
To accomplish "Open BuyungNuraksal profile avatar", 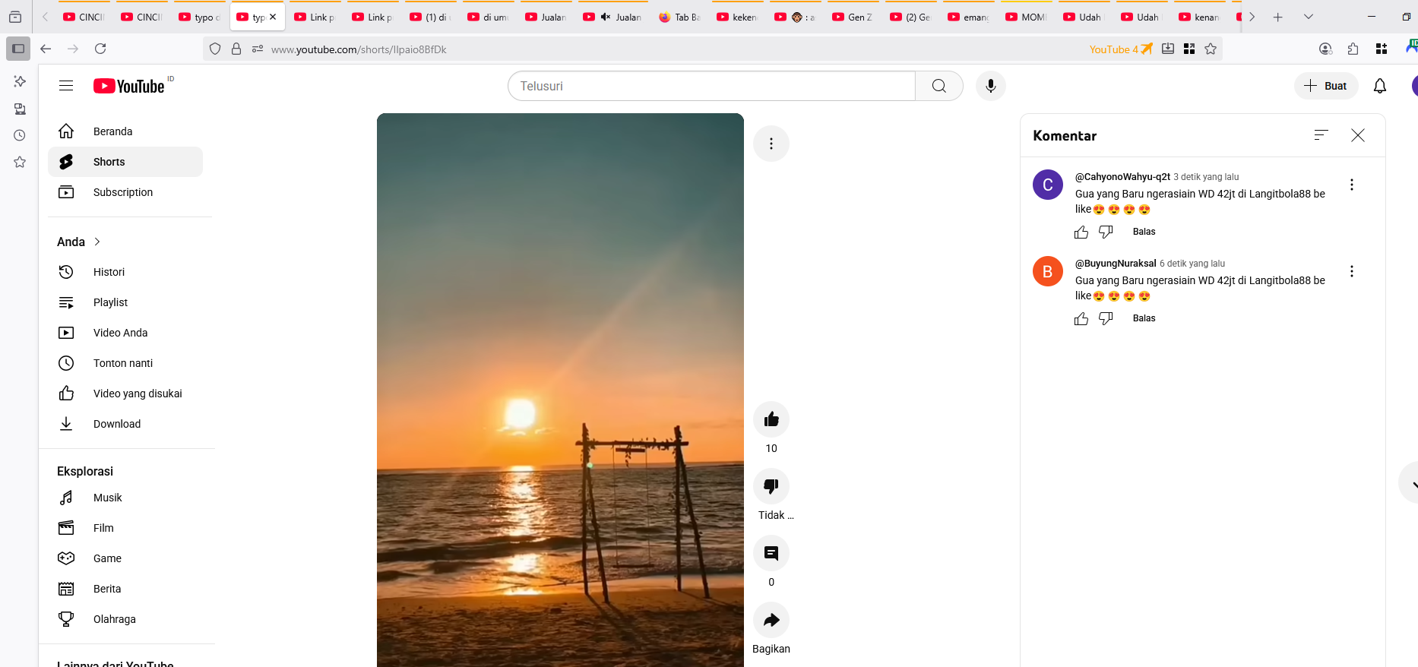I will [1048, 271].
